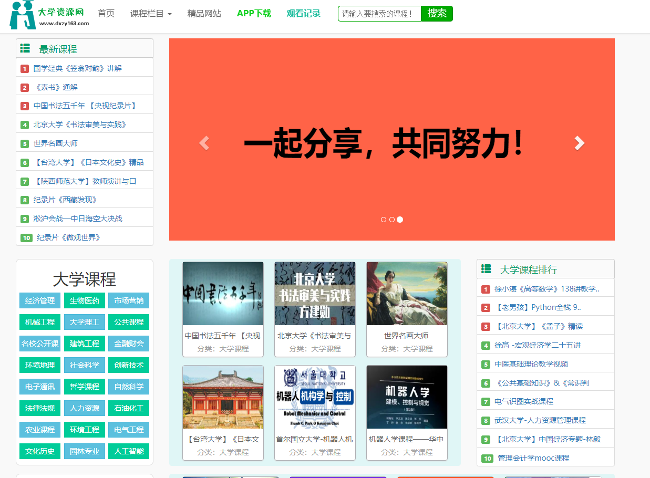Advance the banner using the right arrow

[x=580, y=142]
